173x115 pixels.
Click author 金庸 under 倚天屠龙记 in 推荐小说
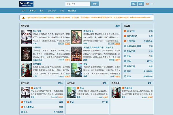click(x=85, y=43)
